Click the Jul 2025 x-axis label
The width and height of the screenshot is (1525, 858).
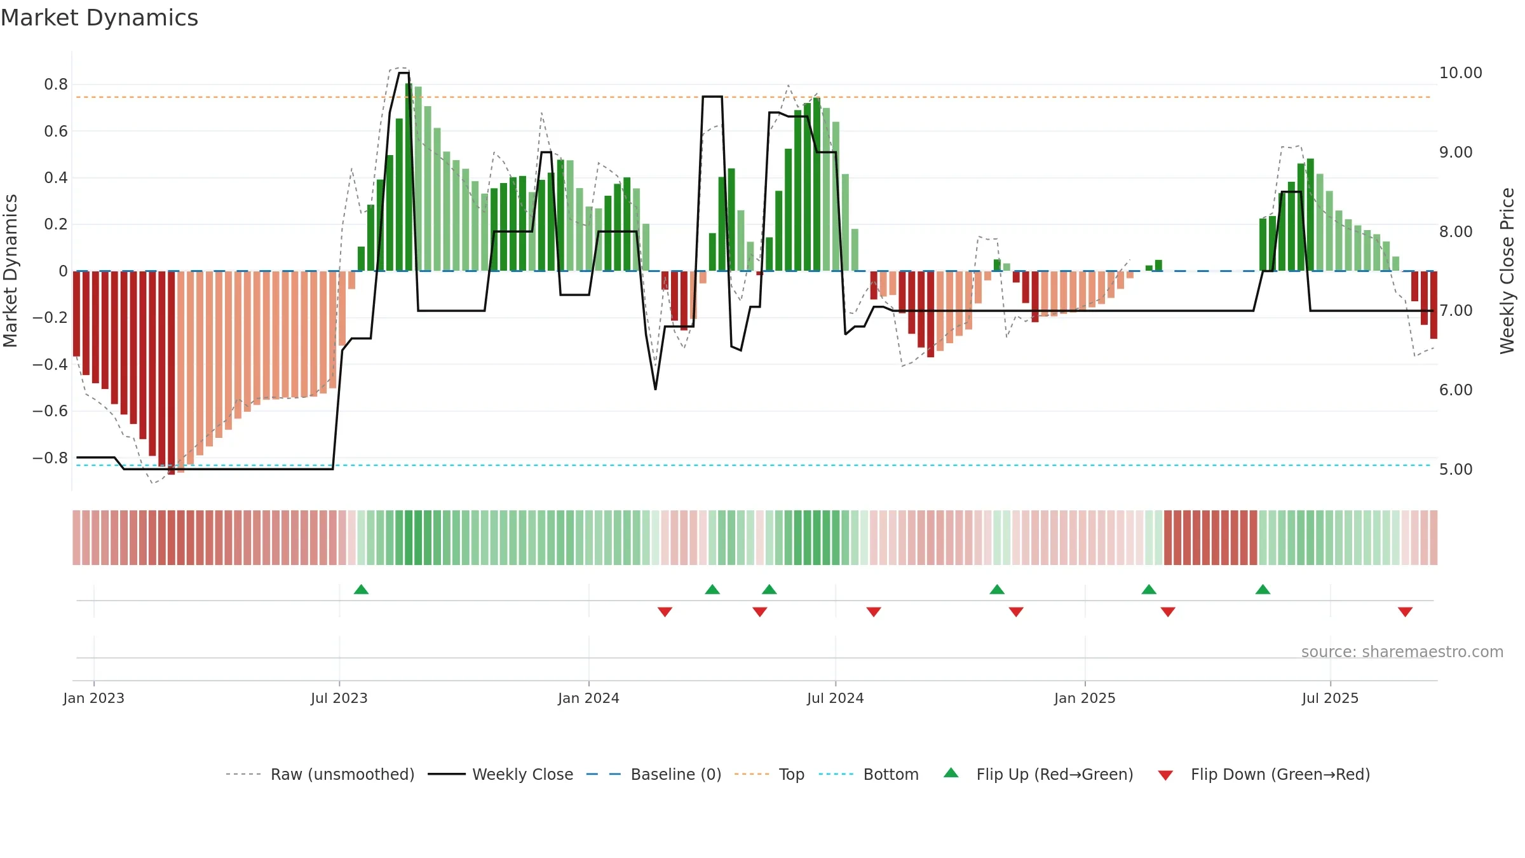tap(1330, 698)
